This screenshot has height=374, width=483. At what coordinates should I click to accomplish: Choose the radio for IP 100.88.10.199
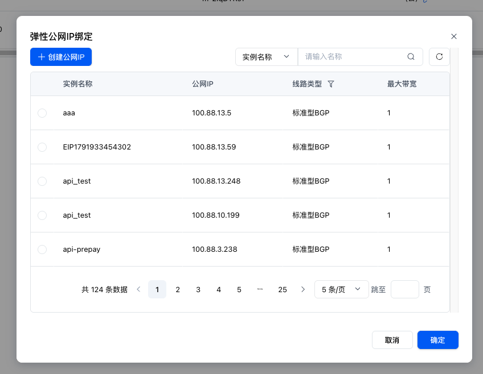coord(42,215)
